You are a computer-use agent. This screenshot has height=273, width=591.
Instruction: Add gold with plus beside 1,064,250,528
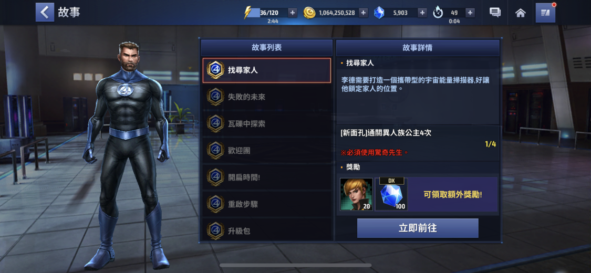364,13
